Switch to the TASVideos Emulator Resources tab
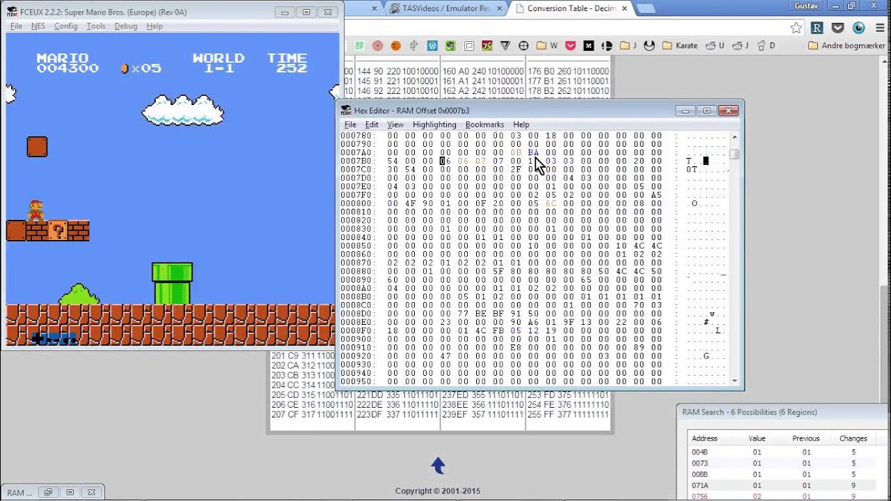891x501 pixels. coord(445,8)
